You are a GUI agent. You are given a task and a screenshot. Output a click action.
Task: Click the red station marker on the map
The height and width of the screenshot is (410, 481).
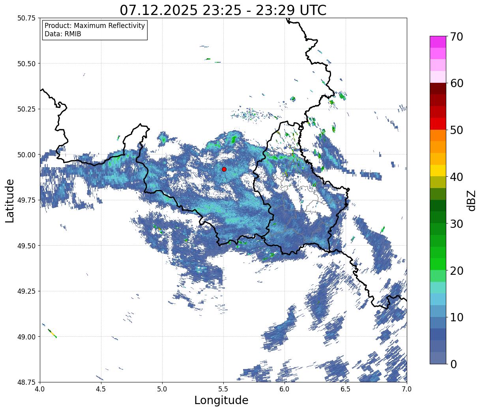pos(224,169)
